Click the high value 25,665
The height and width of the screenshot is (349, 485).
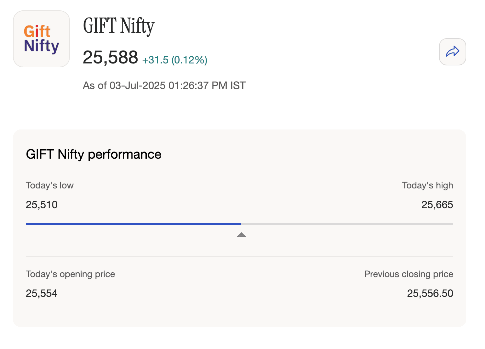coord(437,205)
